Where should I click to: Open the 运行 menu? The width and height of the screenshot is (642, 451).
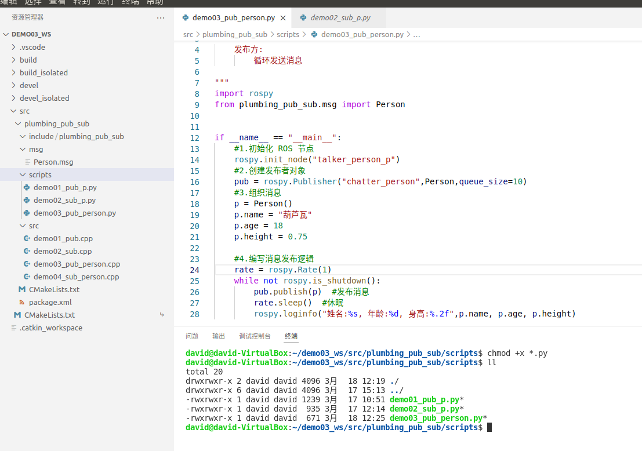click(106, 3)
